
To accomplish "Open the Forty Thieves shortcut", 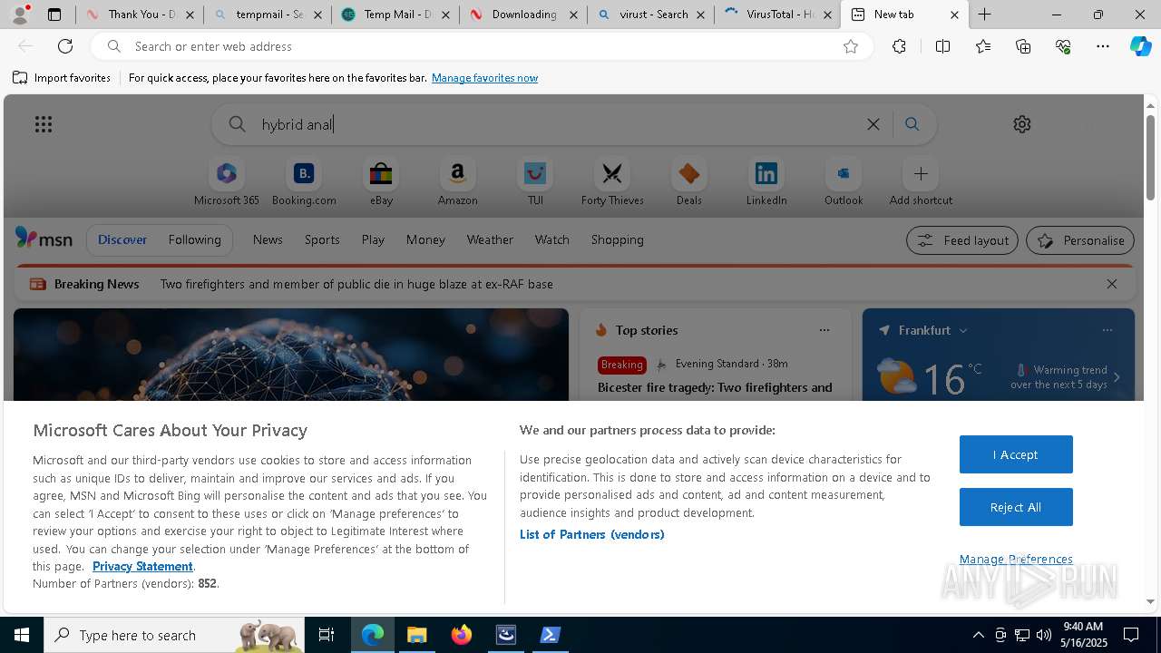I will pos(612,182).
